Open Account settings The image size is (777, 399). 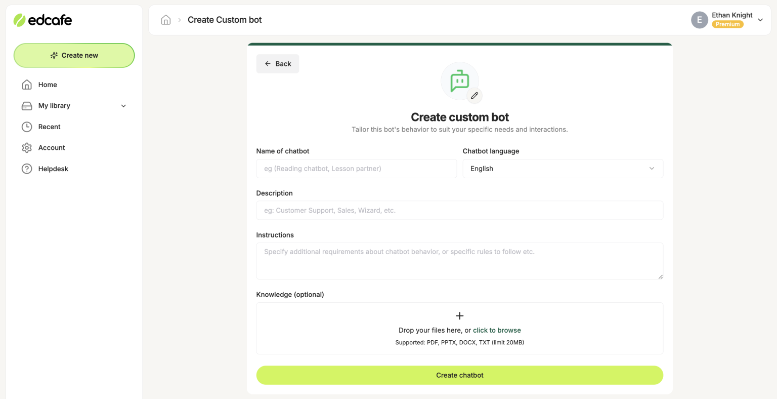click(51, 147)
